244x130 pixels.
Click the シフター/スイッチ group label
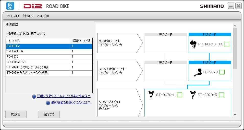click(110, 102)
